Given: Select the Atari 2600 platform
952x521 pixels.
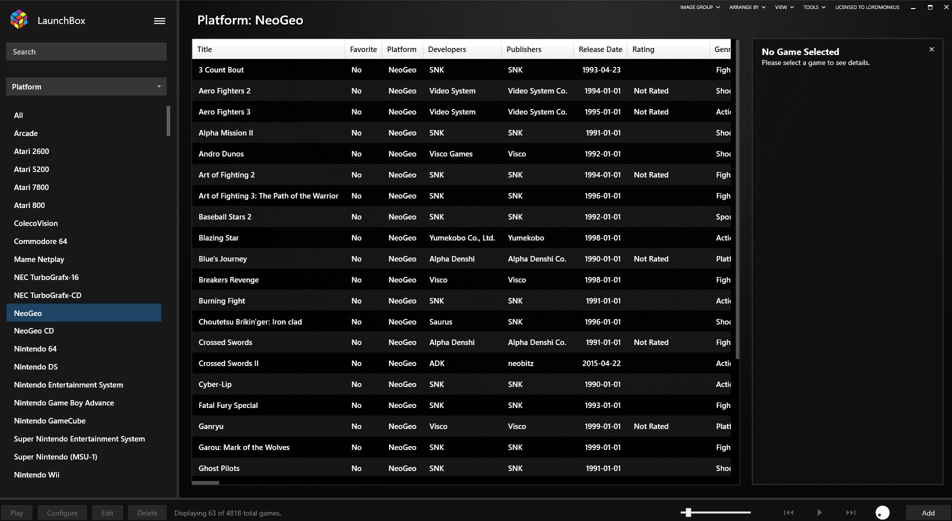Looking at the screenshot, I should 84,151.
